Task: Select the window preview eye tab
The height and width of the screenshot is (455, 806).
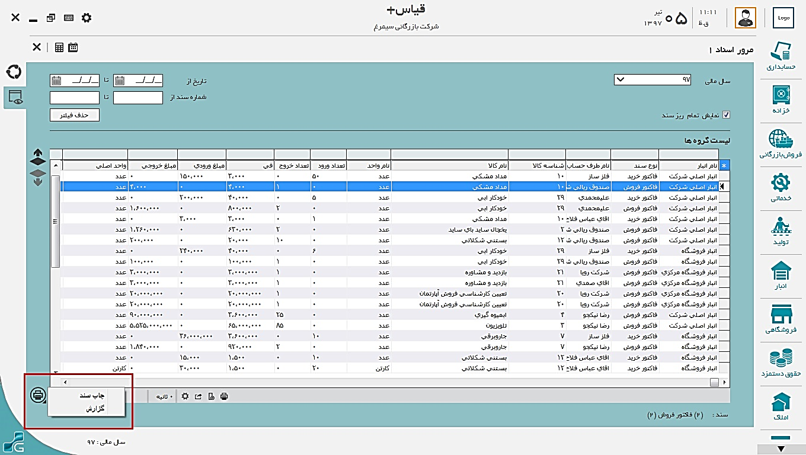Action: (15, 97)
